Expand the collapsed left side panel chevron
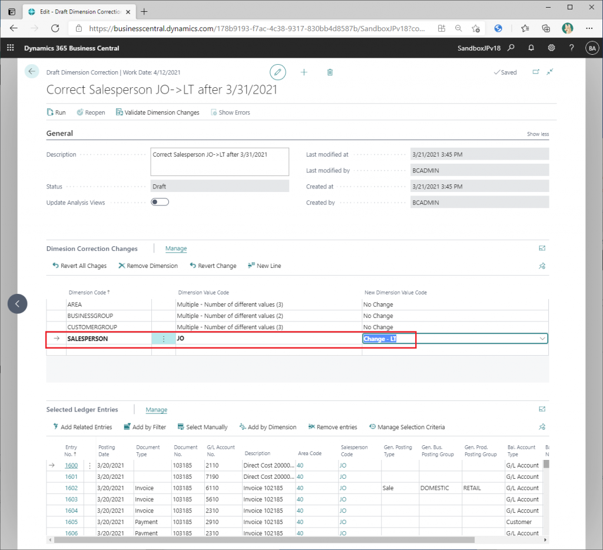Image resolution: width=603 pixels, height=550 pixels. coord(18,304)
